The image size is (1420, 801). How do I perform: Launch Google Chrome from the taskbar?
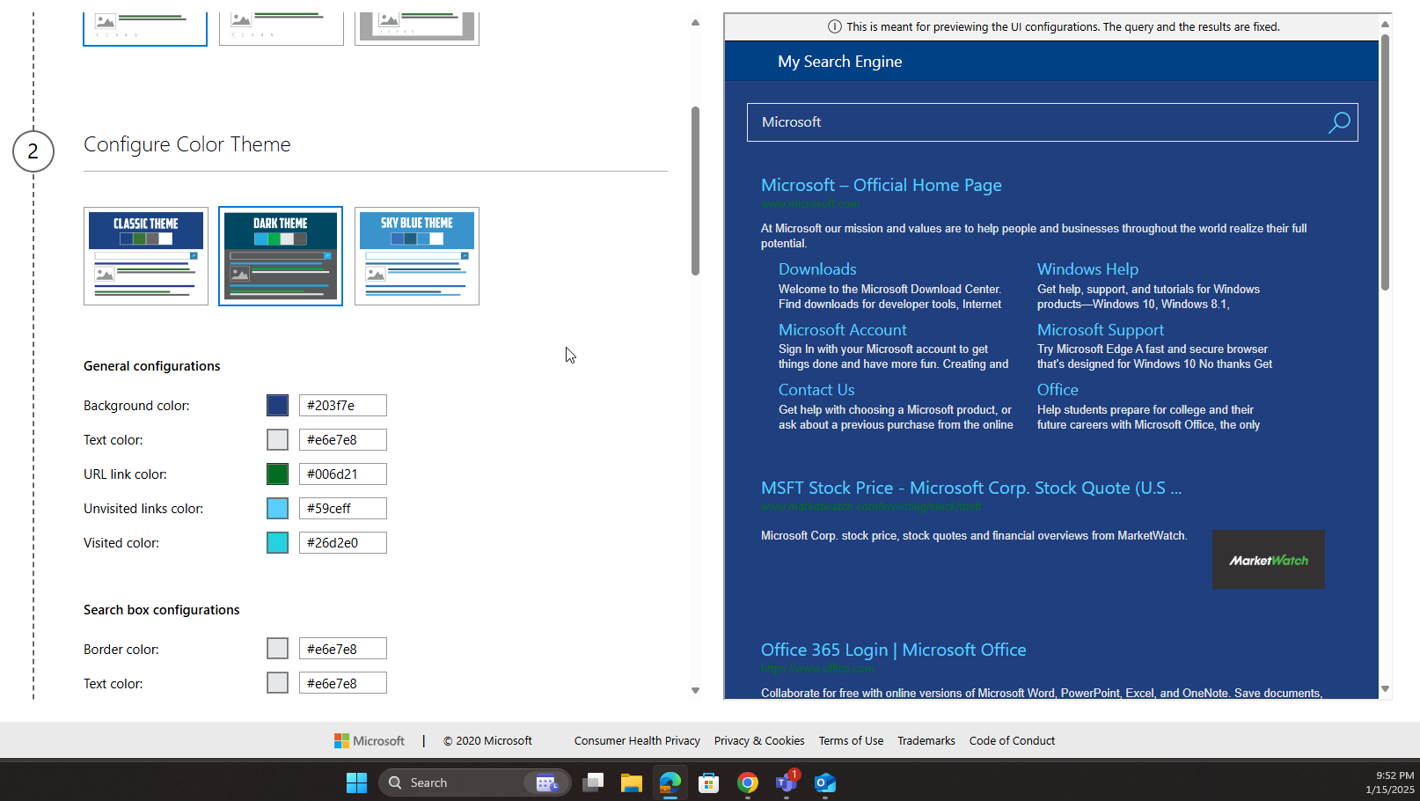coord(748,783)
